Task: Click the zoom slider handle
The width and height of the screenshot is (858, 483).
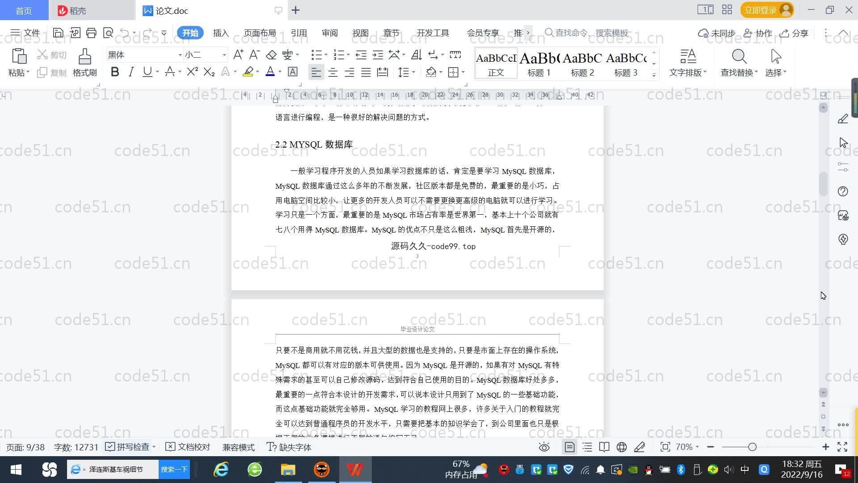Action: click(x=752, y=447)
